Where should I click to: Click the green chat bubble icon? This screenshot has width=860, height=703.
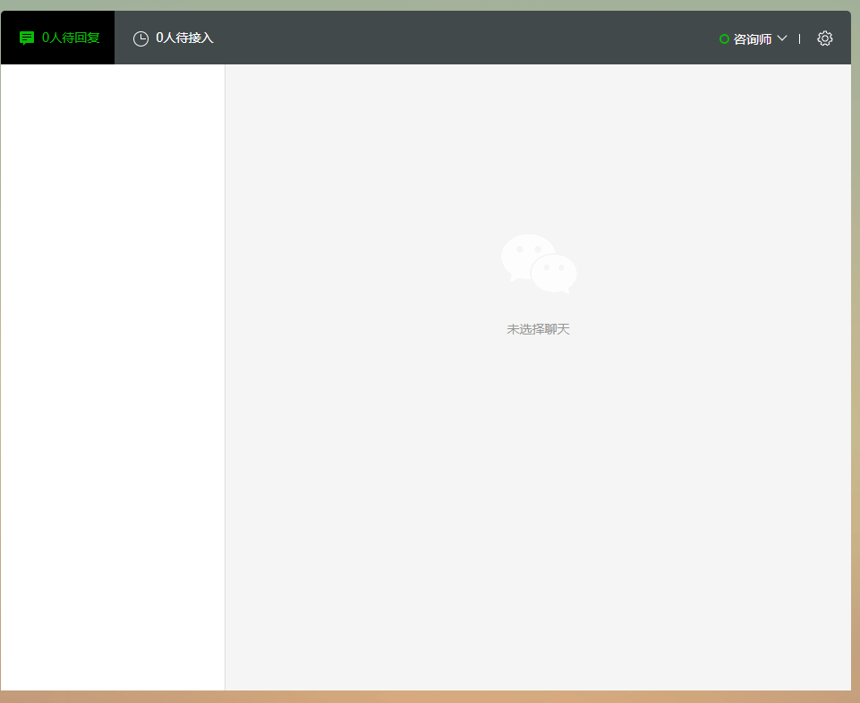26,38
